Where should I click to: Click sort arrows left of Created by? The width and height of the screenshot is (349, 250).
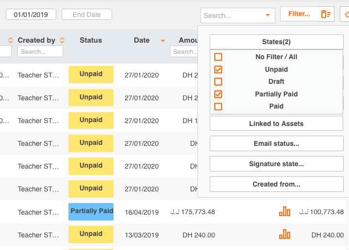coord(10,40)
